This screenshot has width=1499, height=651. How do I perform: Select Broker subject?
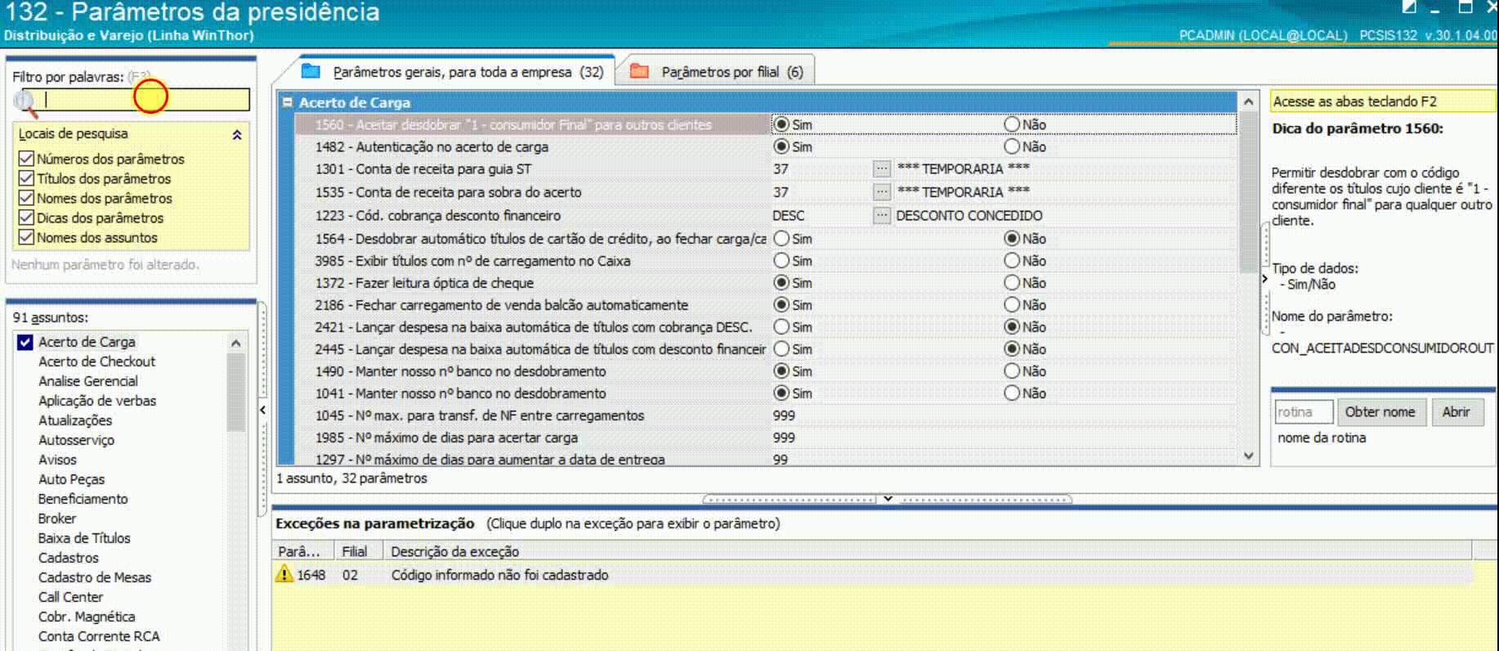click(57, 519)
